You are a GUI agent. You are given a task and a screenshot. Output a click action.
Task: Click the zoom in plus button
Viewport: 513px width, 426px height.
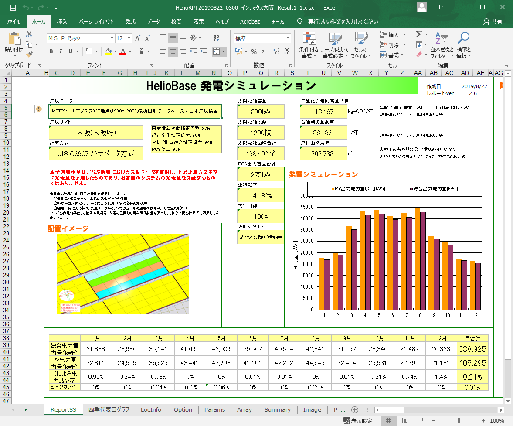click(x=483, y=421)
